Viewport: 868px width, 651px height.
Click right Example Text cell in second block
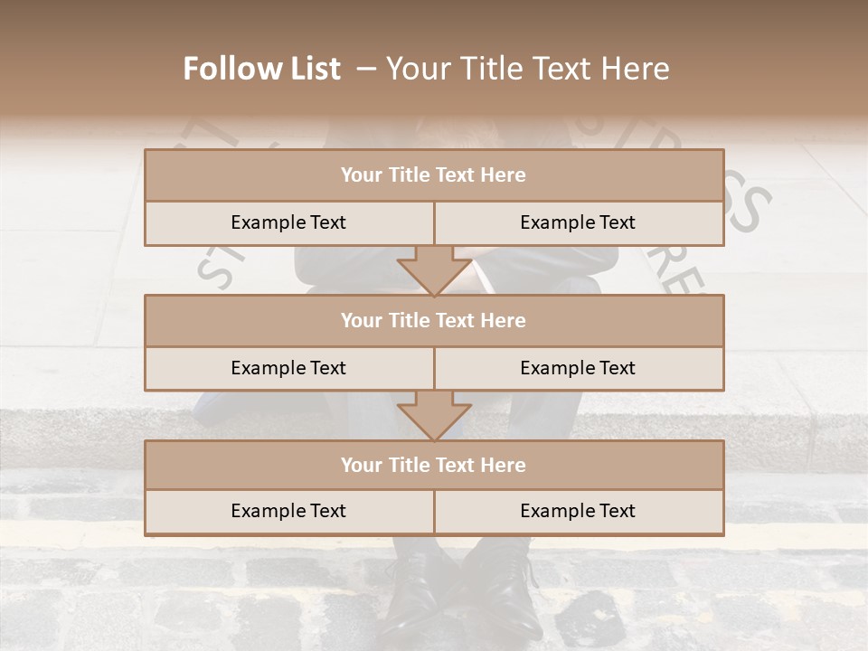578,368
